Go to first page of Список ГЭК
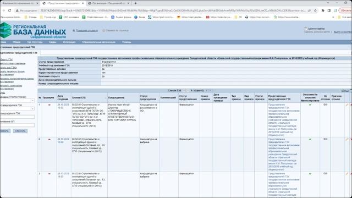The image size is (352, 198). [184, 91]
